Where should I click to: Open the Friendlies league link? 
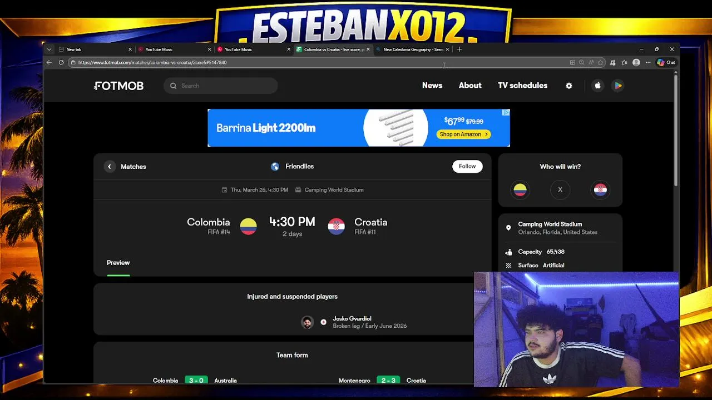tap(300, 167)
